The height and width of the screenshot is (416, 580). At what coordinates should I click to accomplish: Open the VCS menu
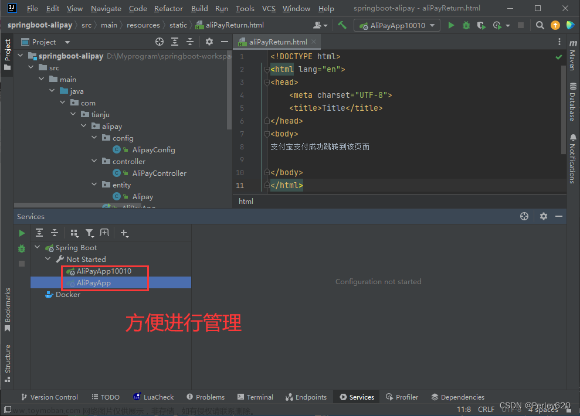click(269, 9)
